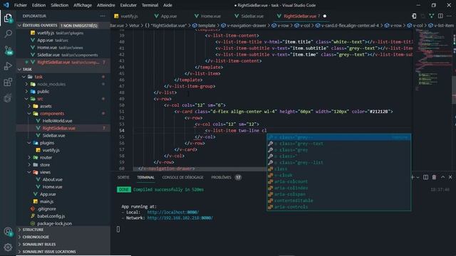Click v-navigation-drawer breadcrumb item

point(244,26)
